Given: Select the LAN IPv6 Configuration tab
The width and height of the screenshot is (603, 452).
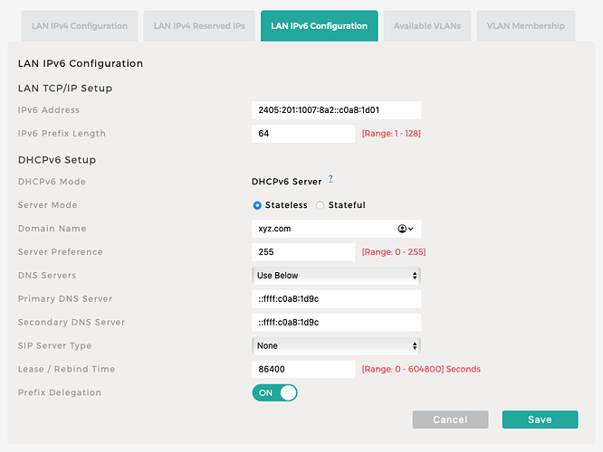Looking at the screenshot, I should tap(319, 26).
